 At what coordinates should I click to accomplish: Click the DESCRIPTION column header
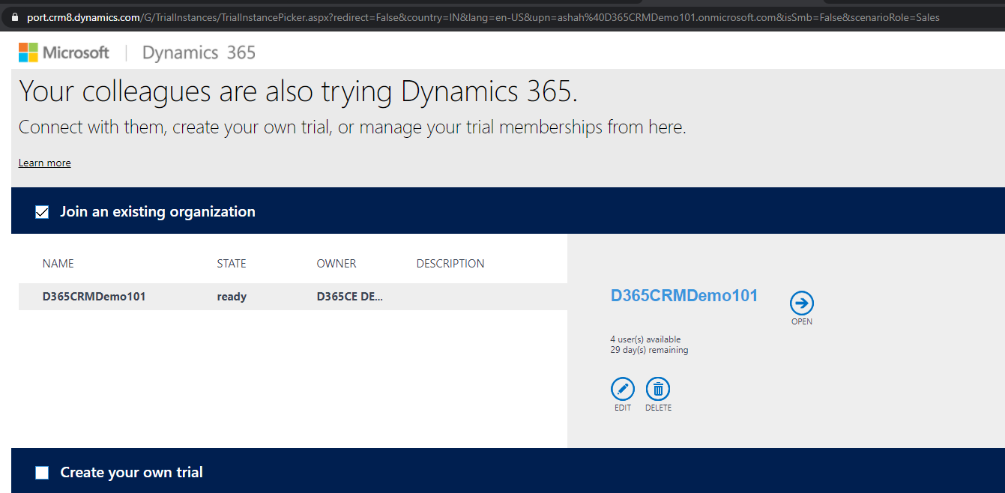[450, 264]
